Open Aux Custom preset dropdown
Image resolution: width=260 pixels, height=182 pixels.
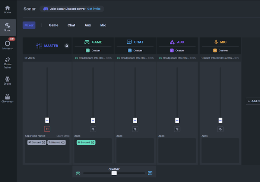(177, 50)
